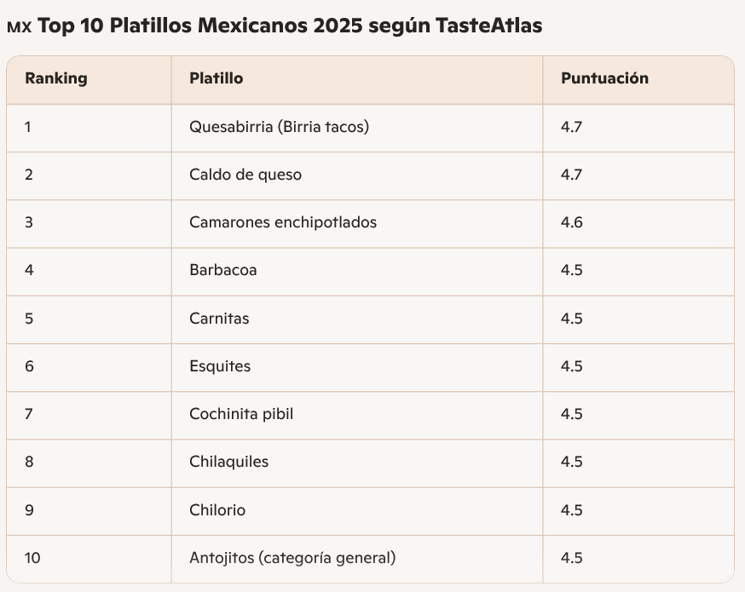Click the score cell in Quesabirria row

click(x=571, y=127)
